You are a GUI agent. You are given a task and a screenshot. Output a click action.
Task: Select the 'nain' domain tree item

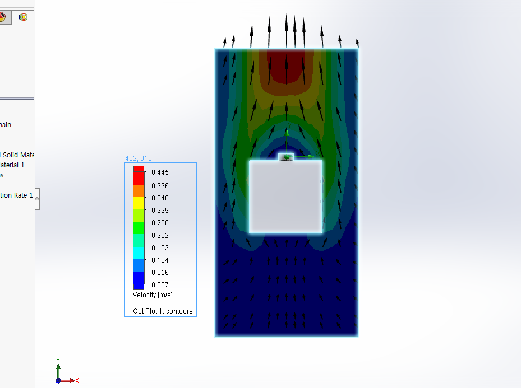tap(6, 125)
